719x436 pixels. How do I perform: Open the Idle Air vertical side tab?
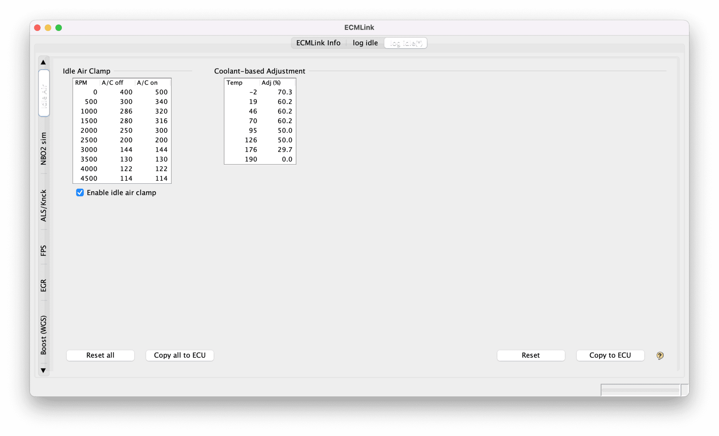click(43, 93)
